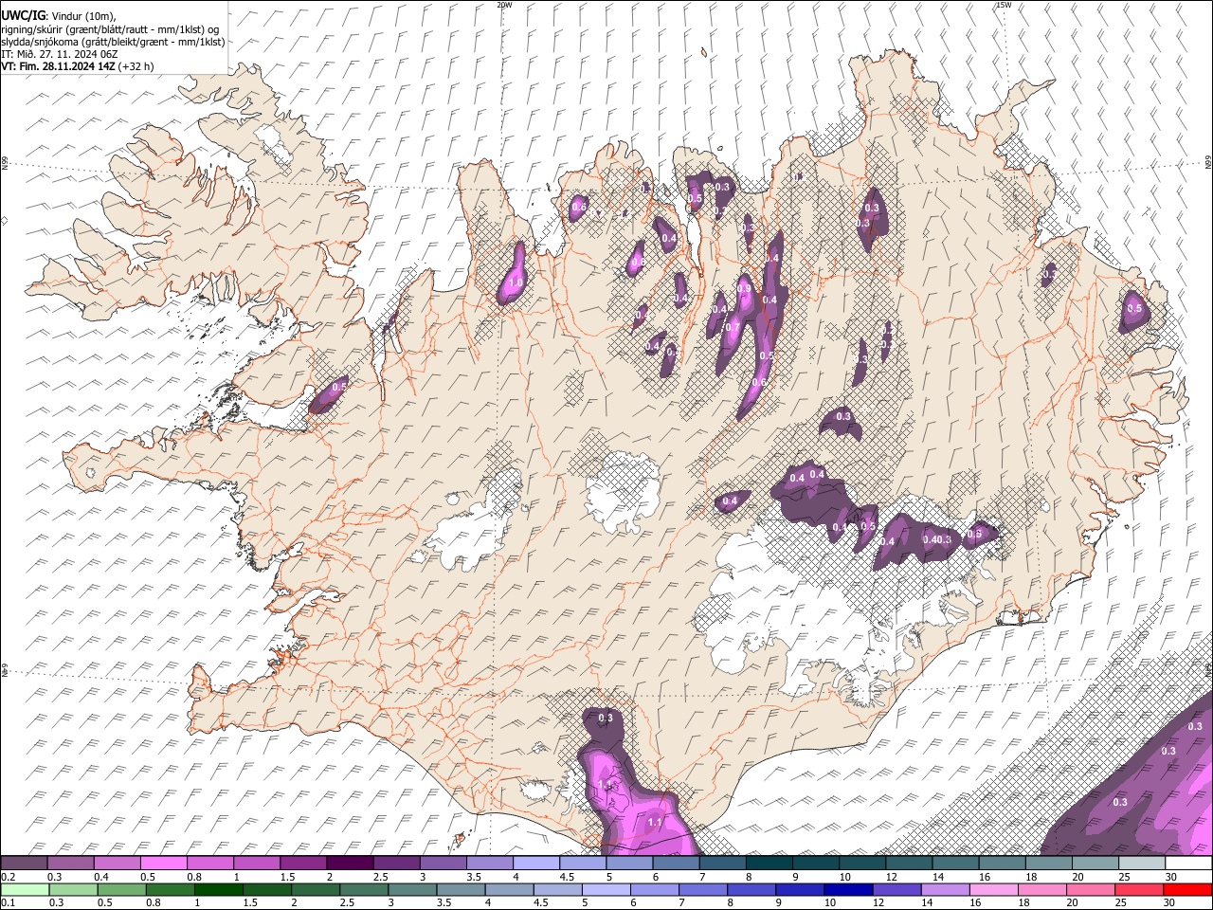
Task: Select the upper legend swatch labeled 1.5
Action: pyautogui.click(x=302, y=864)
